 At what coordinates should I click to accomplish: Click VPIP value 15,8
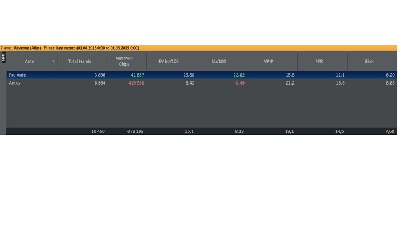(x=290, y=75)
